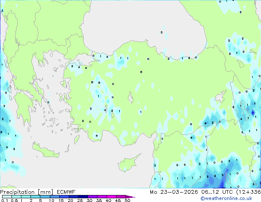The image size is (261, 202).
Task: Click the arrow tip above 50 on legend
Action: [x=130, y=197]
